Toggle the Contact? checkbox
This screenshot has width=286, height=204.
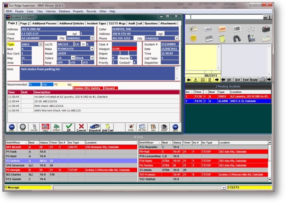(x=135, y=63)
